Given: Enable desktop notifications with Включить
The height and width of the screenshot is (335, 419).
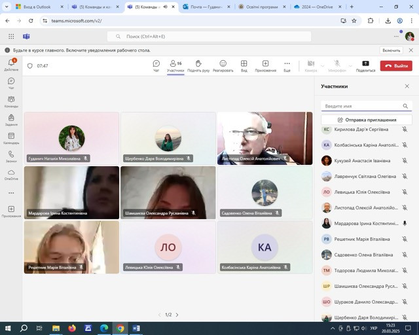Looking at the screenshot, I should pyautogui.click(x=392, y=50).
